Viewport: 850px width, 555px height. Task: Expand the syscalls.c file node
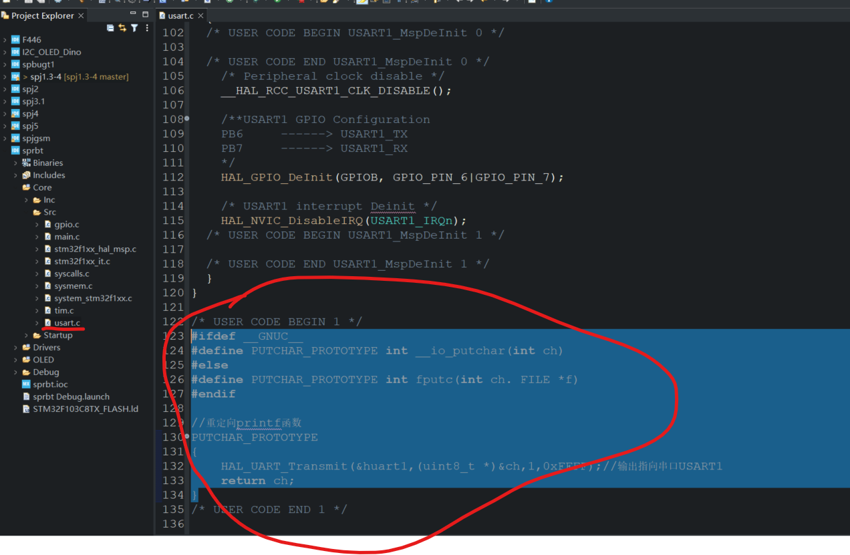pyautogui.click(x=37, y=273)
